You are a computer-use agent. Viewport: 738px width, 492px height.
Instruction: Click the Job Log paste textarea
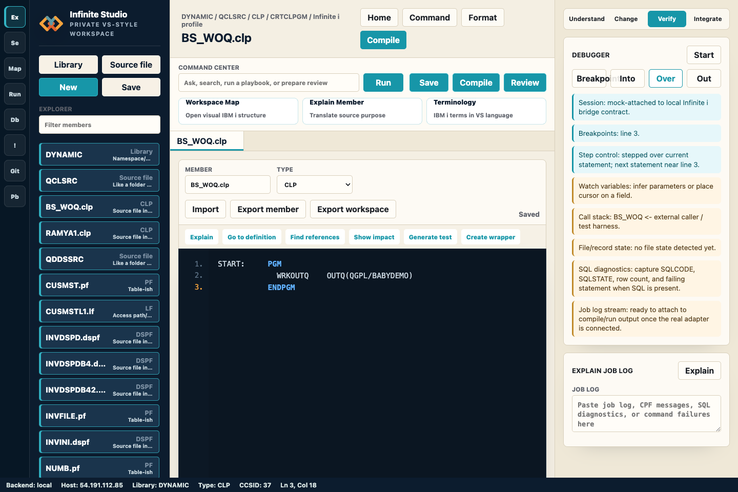(646, 414)
